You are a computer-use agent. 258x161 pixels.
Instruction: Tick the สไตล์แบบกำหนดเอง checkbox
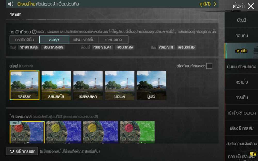coord(209,66)
